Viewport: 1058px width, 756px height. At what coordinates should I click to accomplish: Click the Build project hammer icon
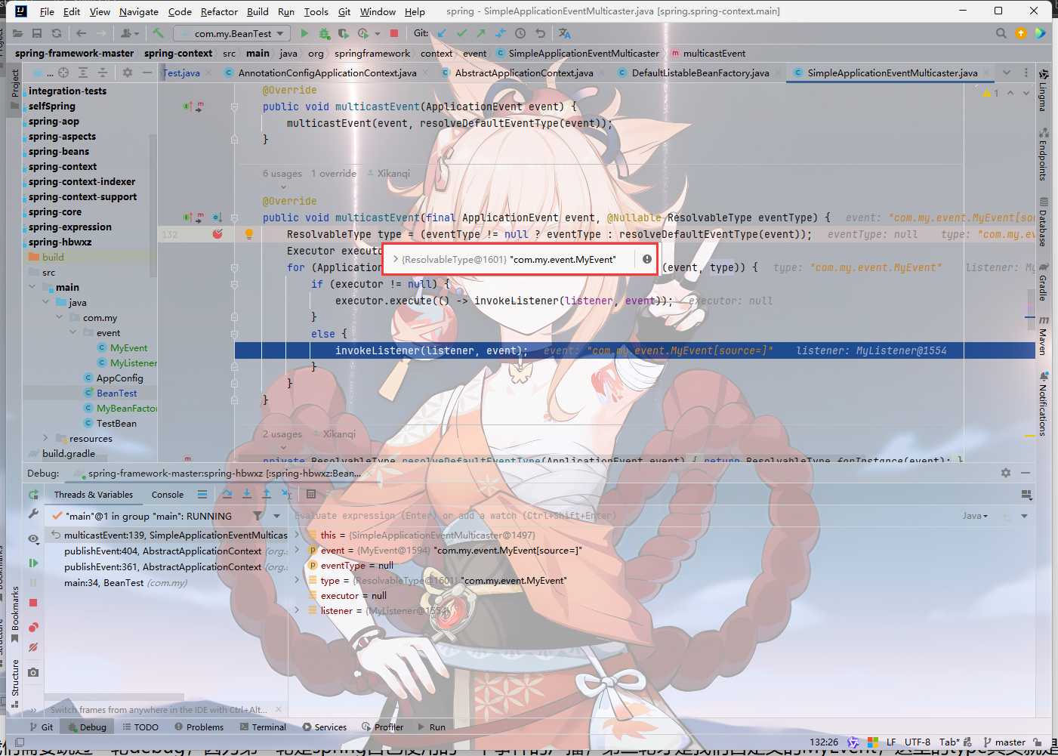[158, 33]
